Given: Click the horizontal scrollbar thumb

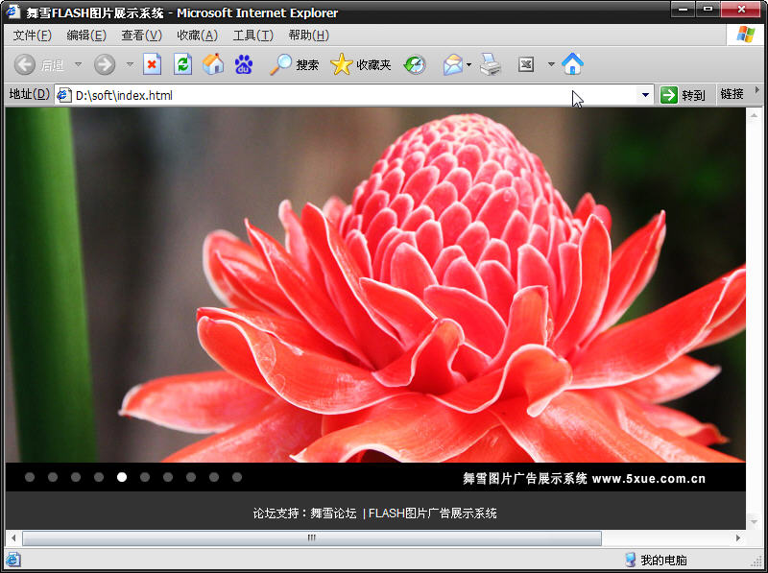Looking at the screenshot, I should pos(311,538).
